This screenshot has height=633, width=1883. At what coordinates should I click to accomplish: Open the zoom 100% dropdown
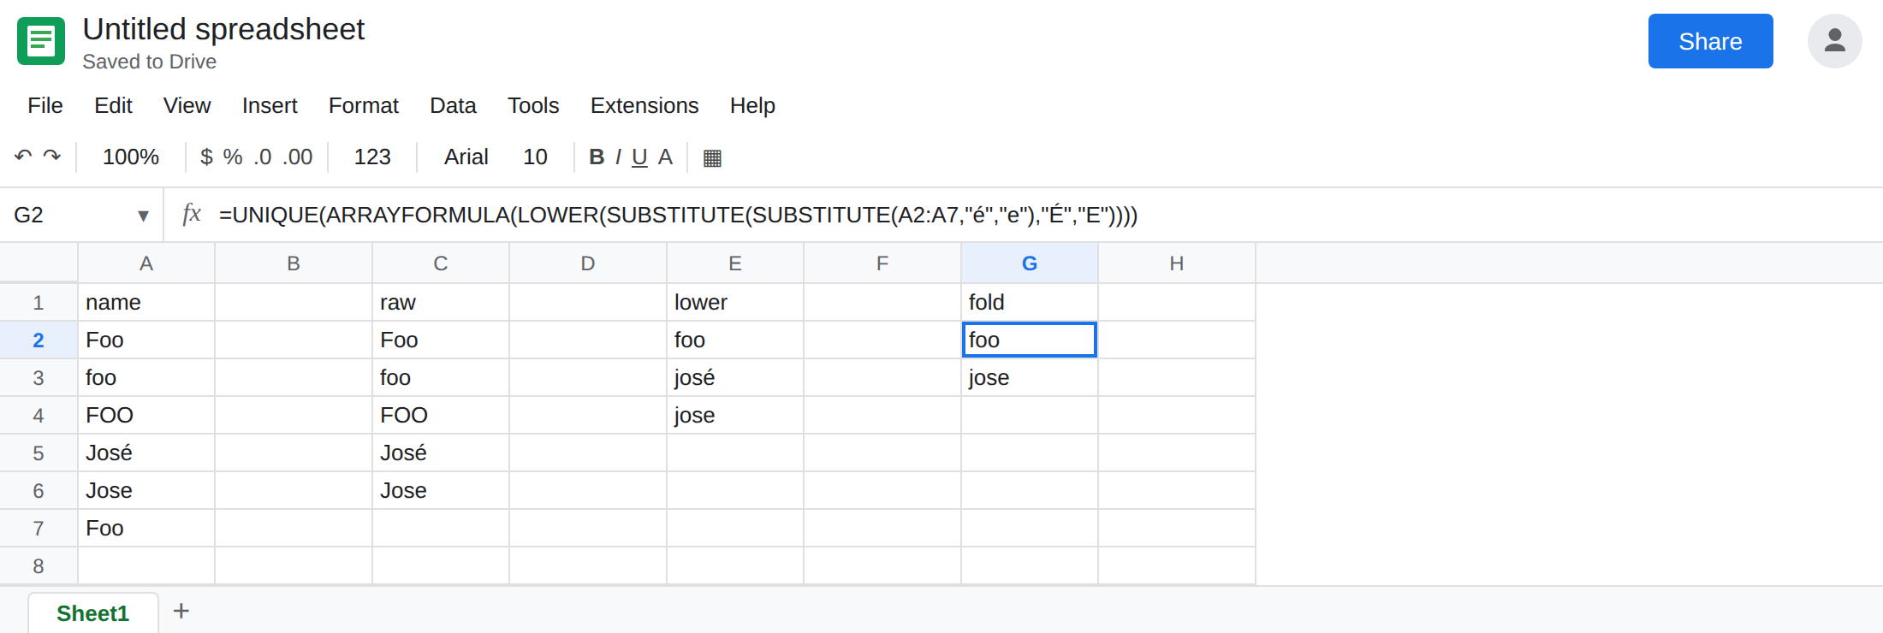(x=131, y=157)
